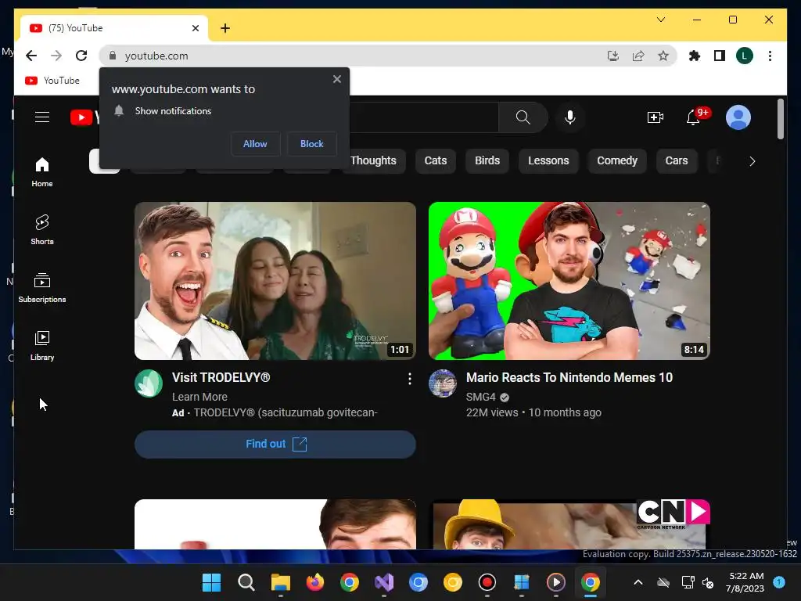
Task: Open the Chrome three-dot menu
Action: click(x=770, y=56)
